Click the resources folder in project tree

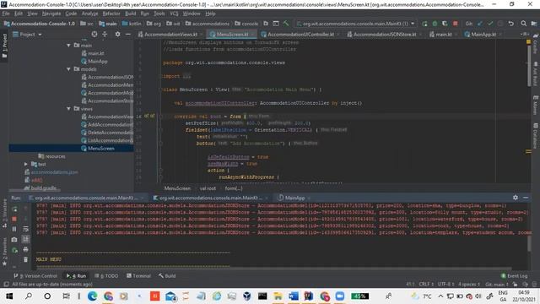tap(51, 156)
